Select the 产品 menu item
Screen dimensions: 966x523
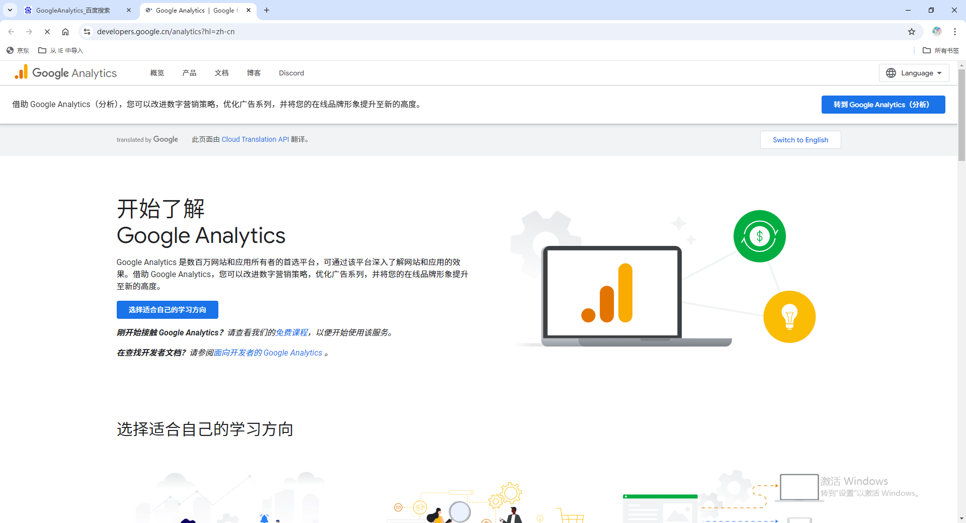[189, 73]
